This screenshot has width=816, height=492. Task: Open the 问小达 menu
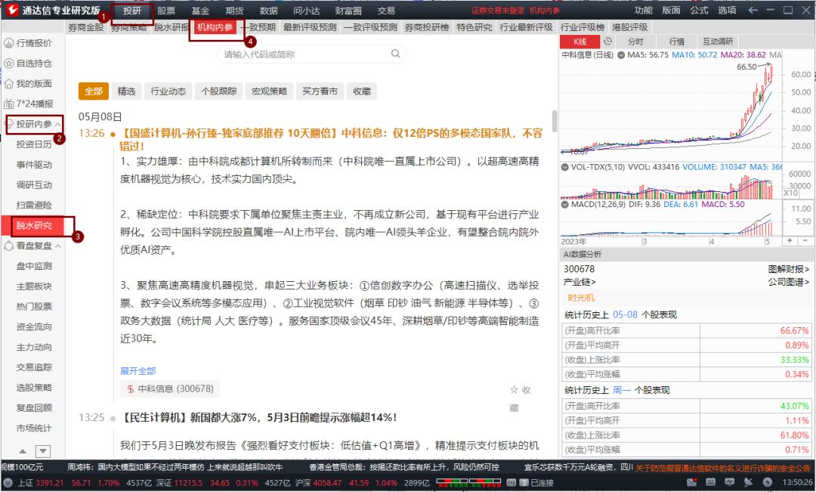(x=306, y=11)
